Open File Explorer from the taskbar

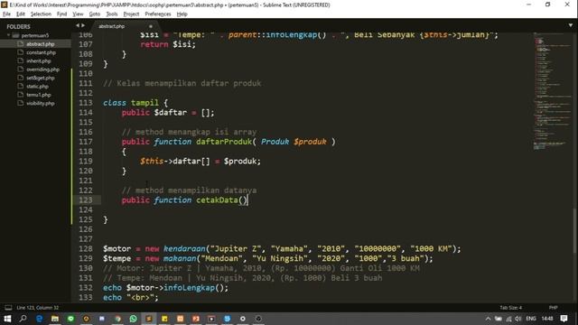(x=55, y=319)
